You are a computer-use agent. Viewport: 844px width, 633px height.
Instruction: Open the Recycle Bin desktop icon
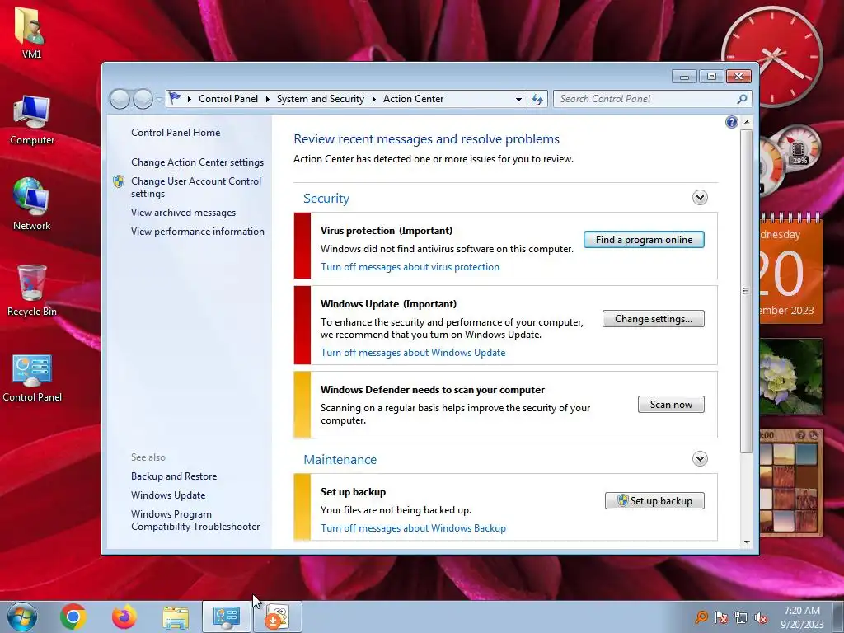click(32, 290)
